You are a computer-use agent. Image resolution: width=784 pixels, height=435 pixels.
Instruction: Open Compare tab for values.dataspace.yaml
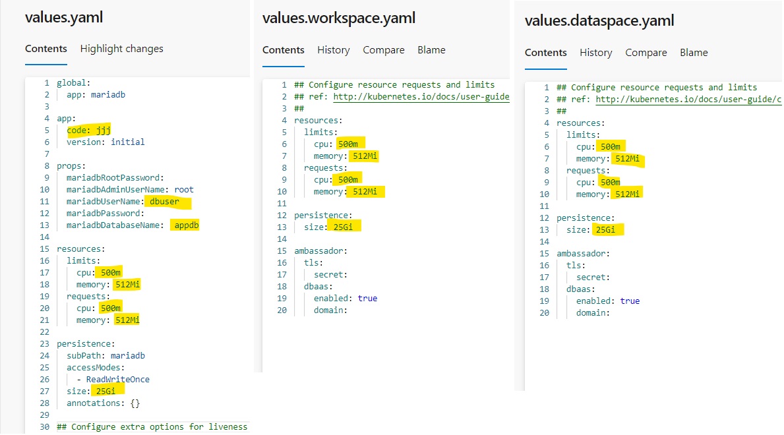click(x=646, y=53)
